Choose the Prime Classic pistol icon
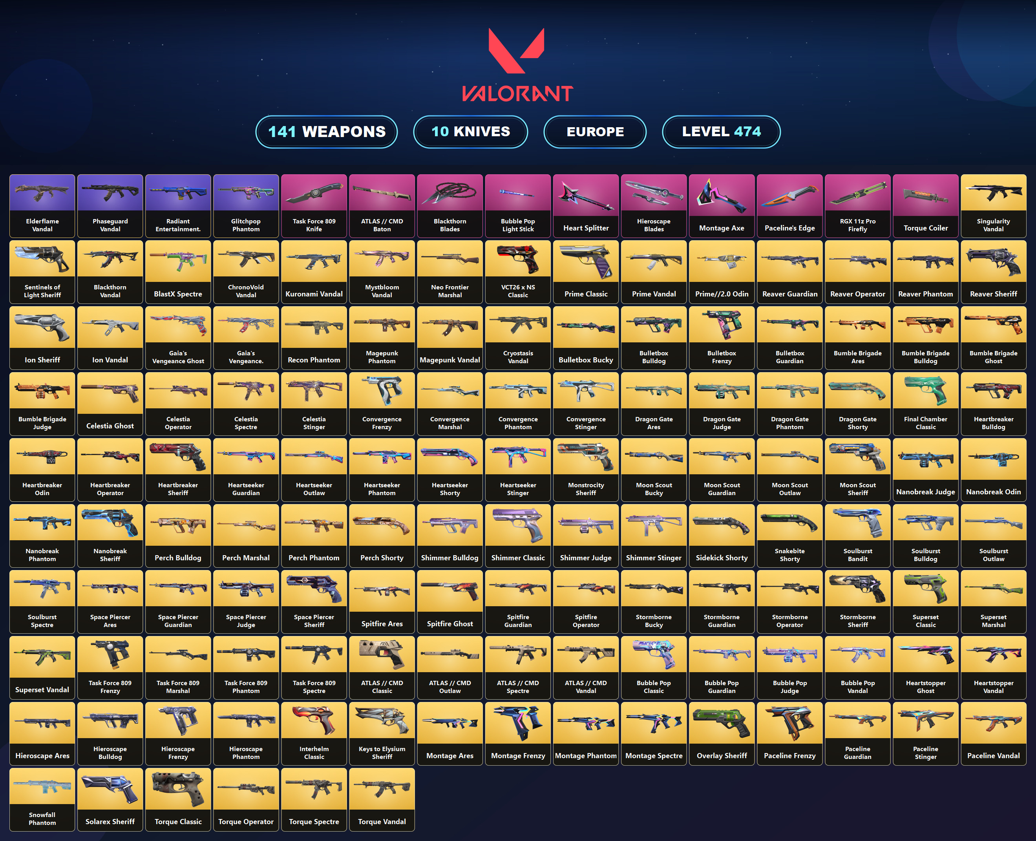 tap(586, 261)
